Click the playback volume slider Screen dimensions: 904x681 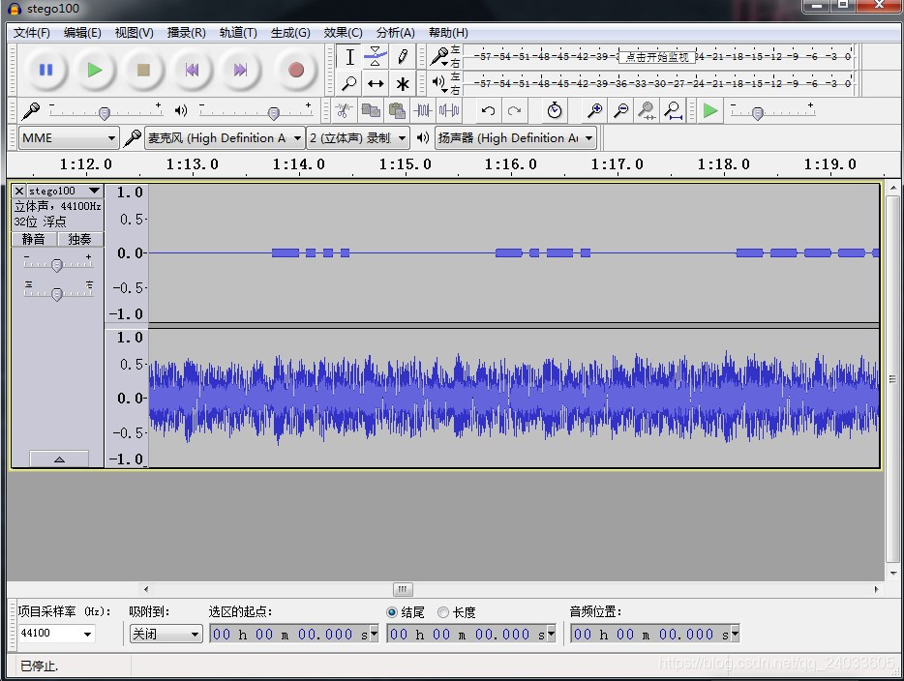pos(255,111)
